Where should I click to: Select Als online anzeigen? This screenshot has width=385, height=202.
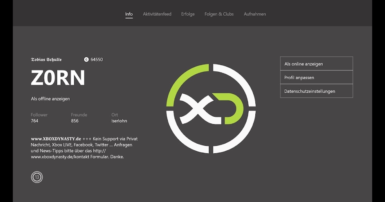click(316, 64)
